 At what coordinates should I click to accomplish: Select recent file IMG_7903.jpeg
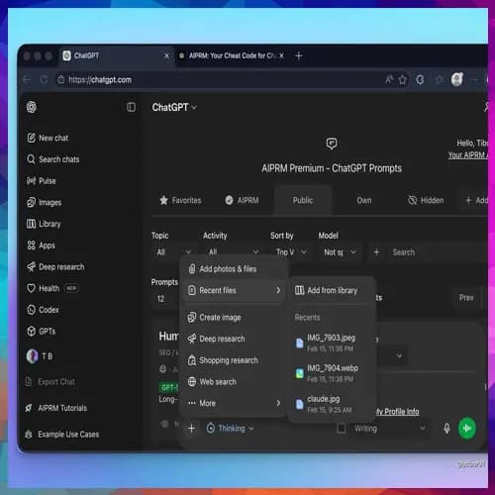[x=332, y=343]
